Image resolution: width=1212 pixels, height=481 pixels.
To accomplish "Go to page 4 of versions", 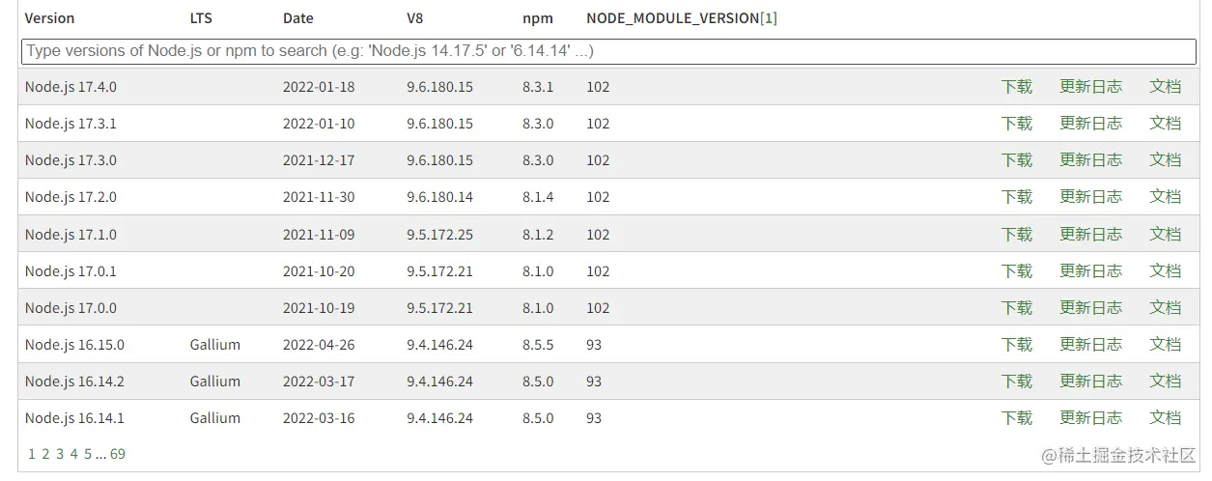I will (73, 454).
